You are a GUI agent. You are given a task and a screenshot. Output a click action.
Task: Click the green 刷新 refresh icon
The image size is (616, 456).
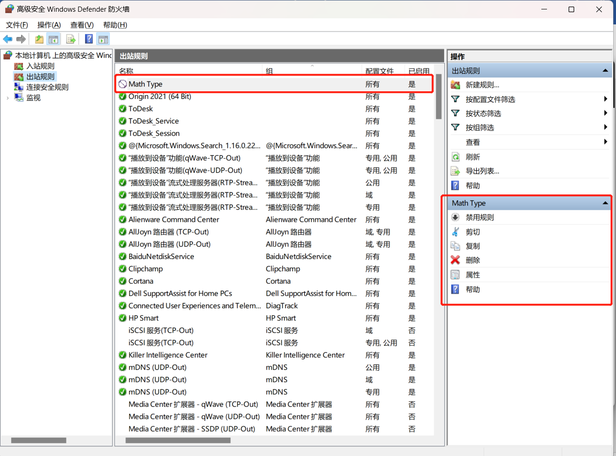(x=455, y=157)
